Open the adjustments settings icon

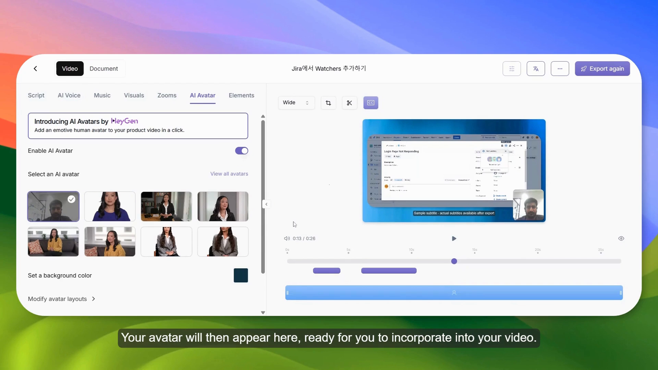pyautogui.click(x=512, y=69)
